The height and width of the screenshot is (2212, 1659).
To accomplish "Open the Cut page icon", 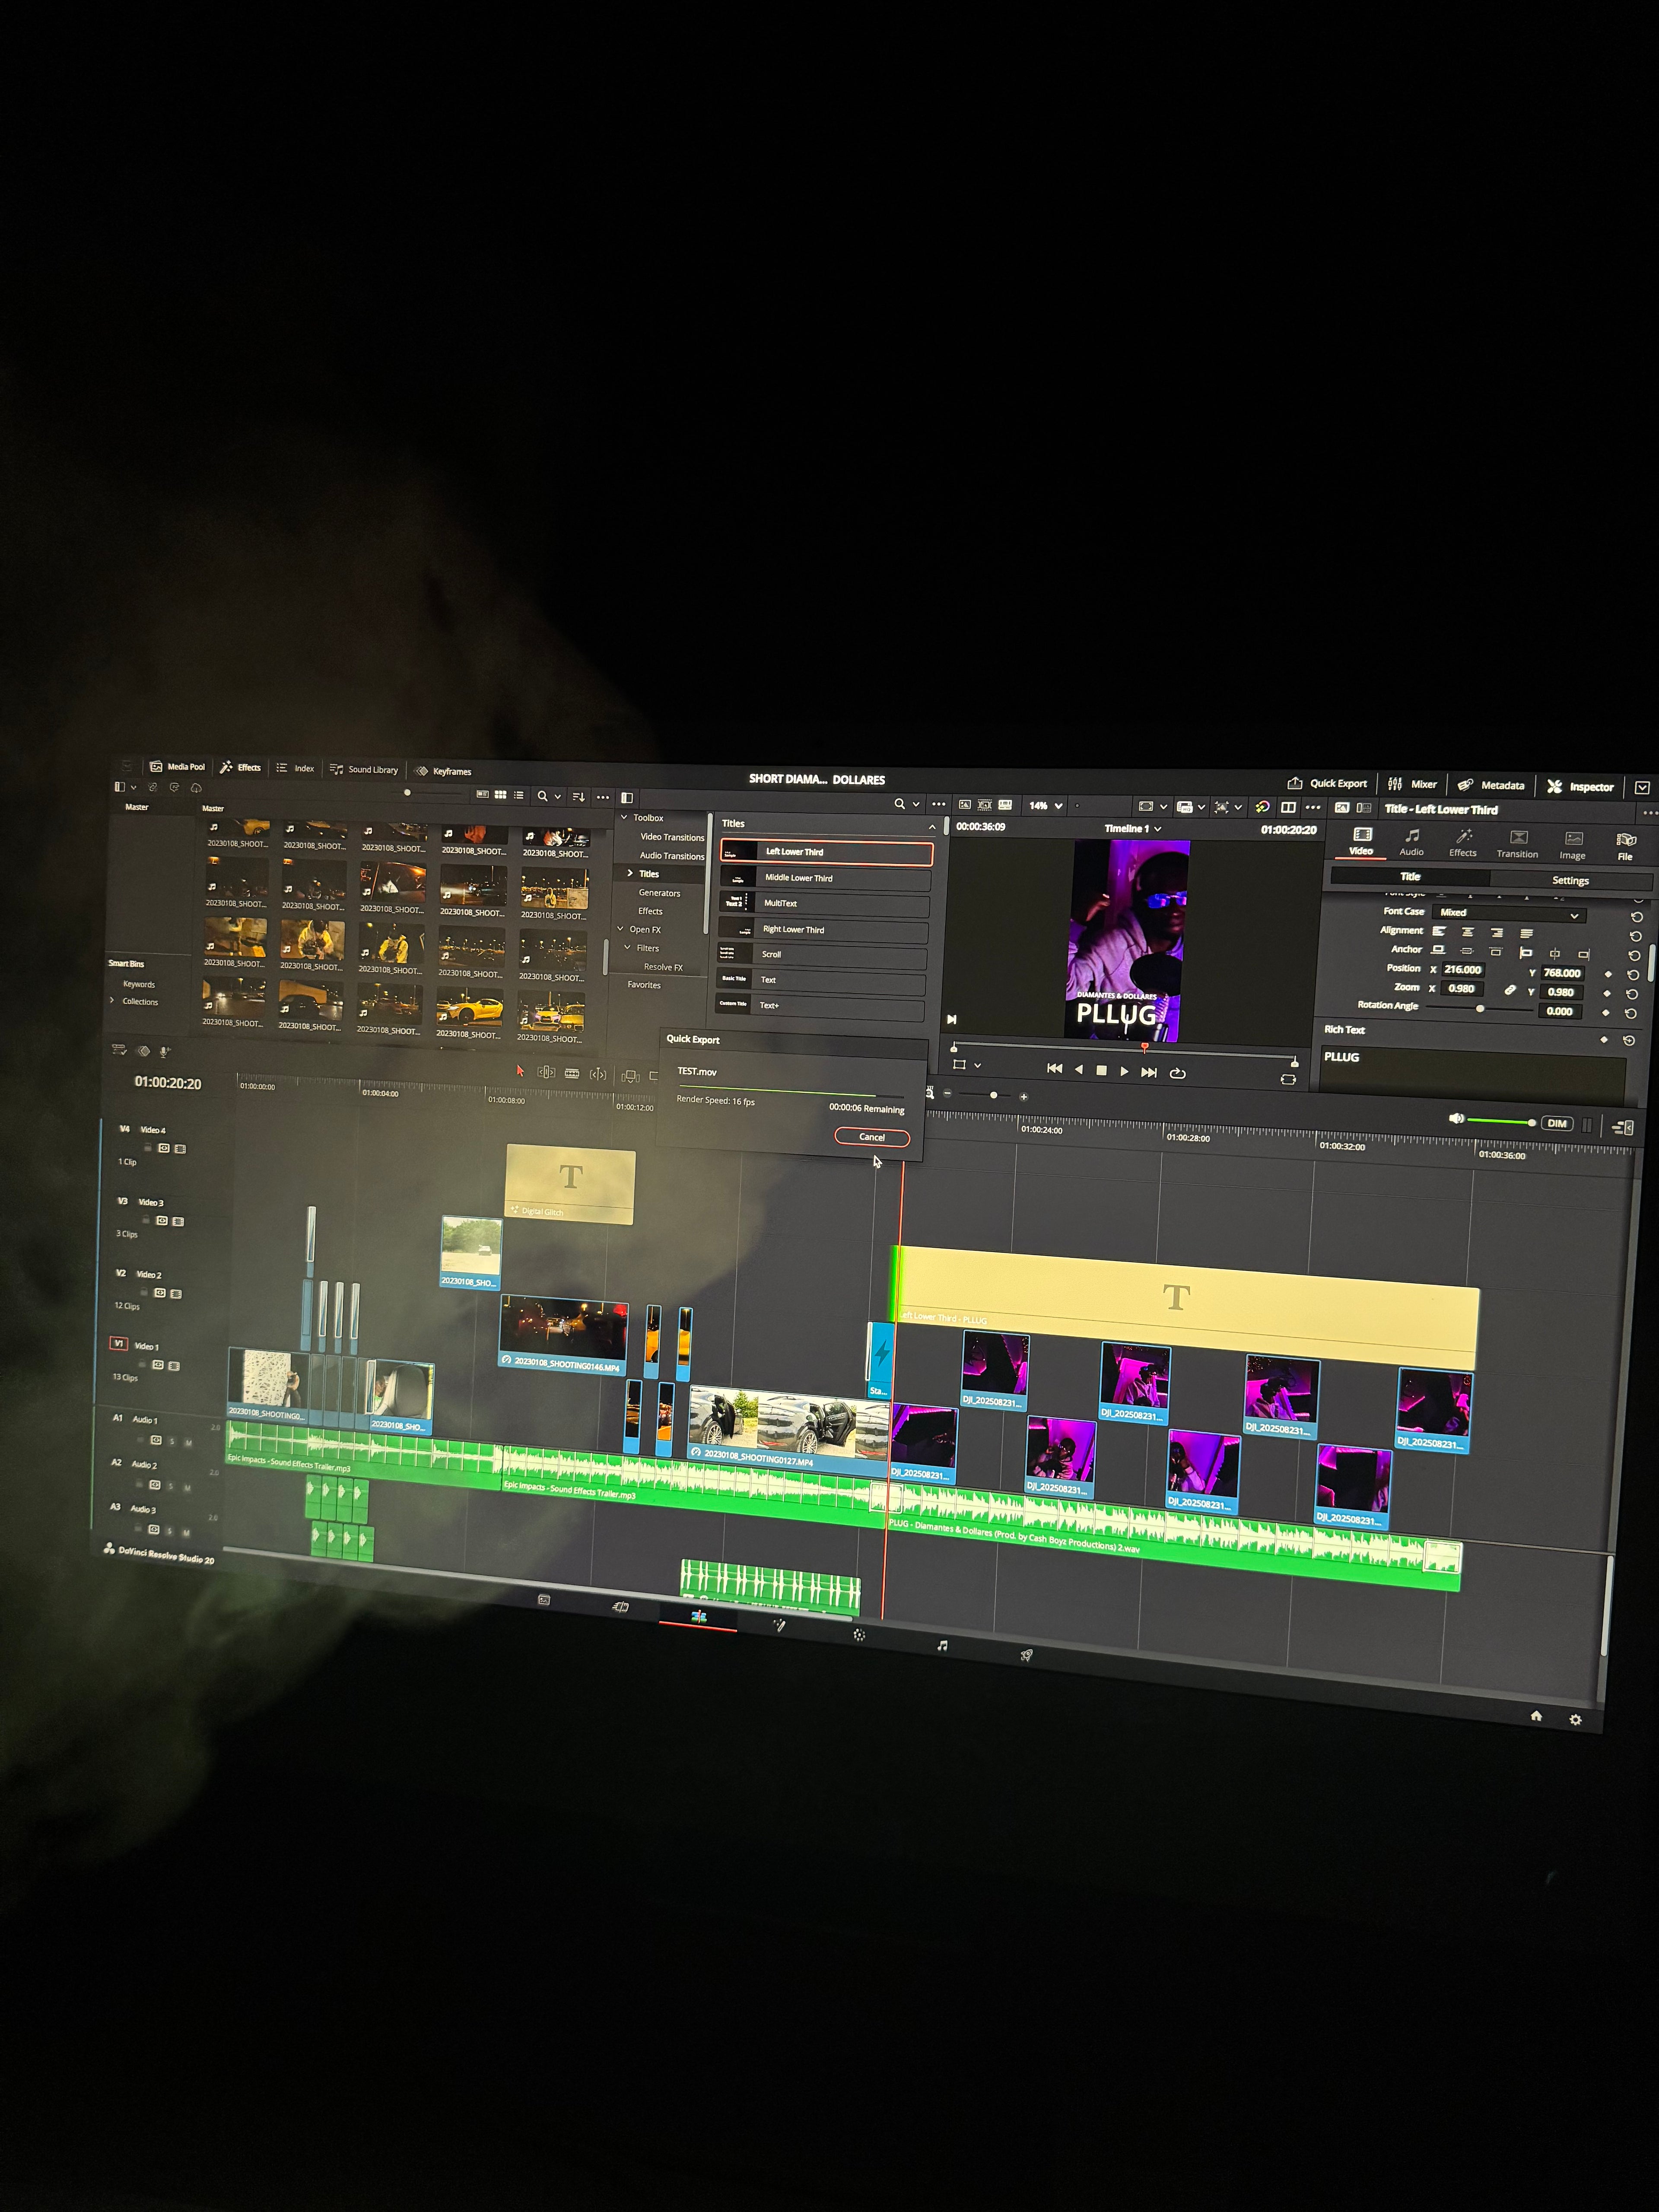I will tap(620, 1607).
